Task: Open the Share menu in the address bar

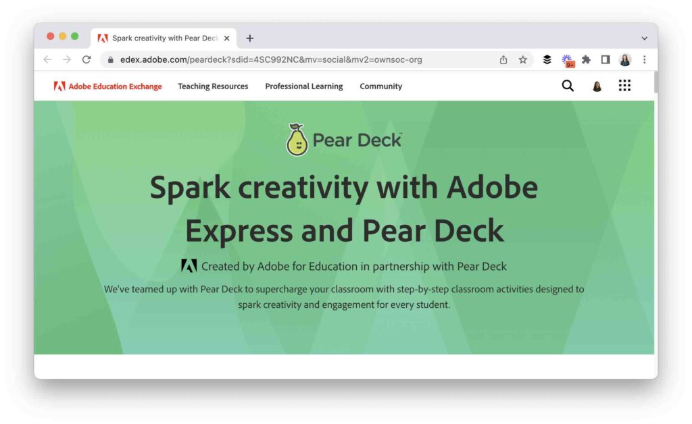Action: (x=503, y=59)
